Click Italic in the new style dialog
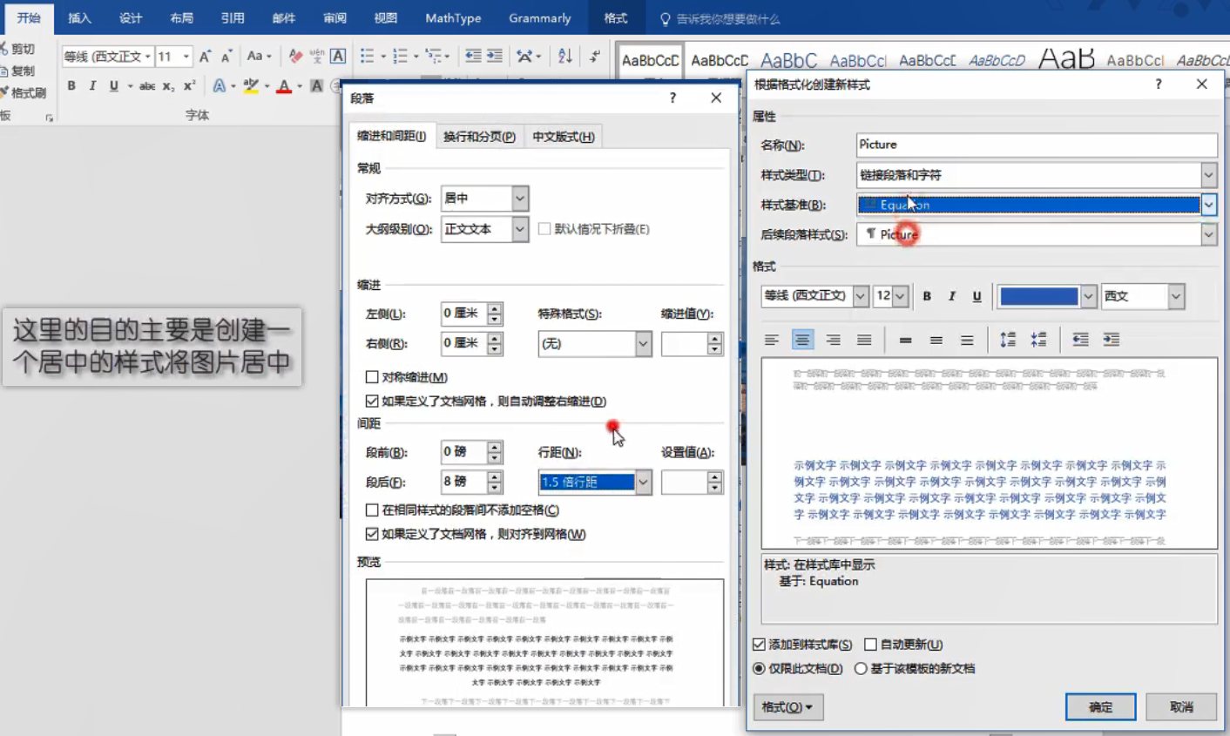The width and height of the screenshot is (1230, 736). [x=952, y=296]
